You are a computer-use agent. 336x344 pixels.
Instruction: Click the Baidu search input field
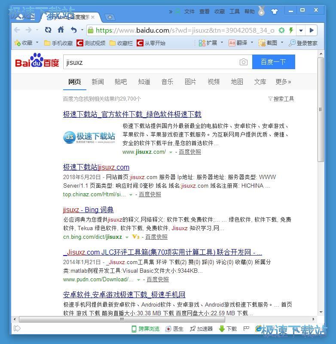pyautogui.click(x=150, y=62)
